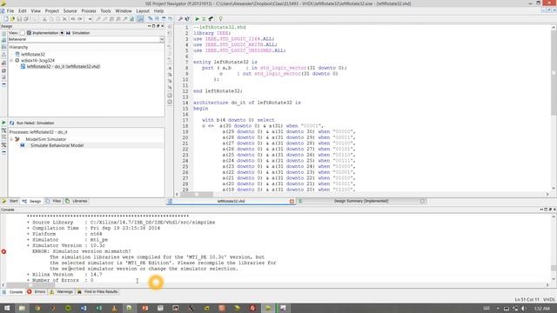557x313 pixels.
Task: Click the icon beside Simulate Behavioral Model
Action: tap(23, 145)
